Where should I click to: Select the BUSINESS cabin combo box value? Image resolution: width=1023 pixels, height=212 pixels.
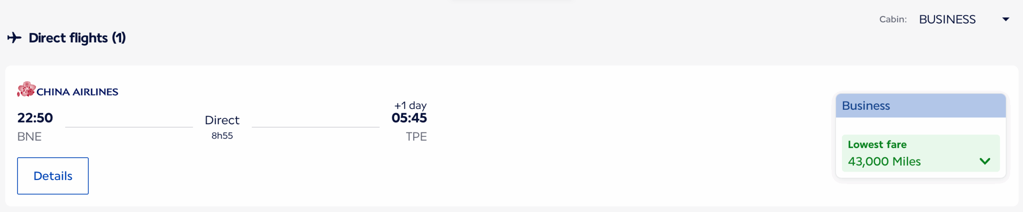point(947,20)
